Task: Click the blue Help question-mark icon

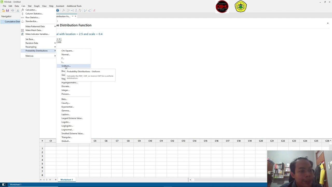Action: tap(58, 10)
